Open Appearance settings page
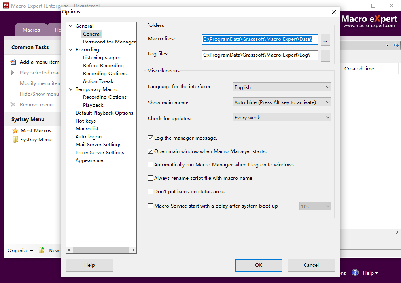Image resolution: width=401 pixels, height=283 pixels. (x=89, y=160)
